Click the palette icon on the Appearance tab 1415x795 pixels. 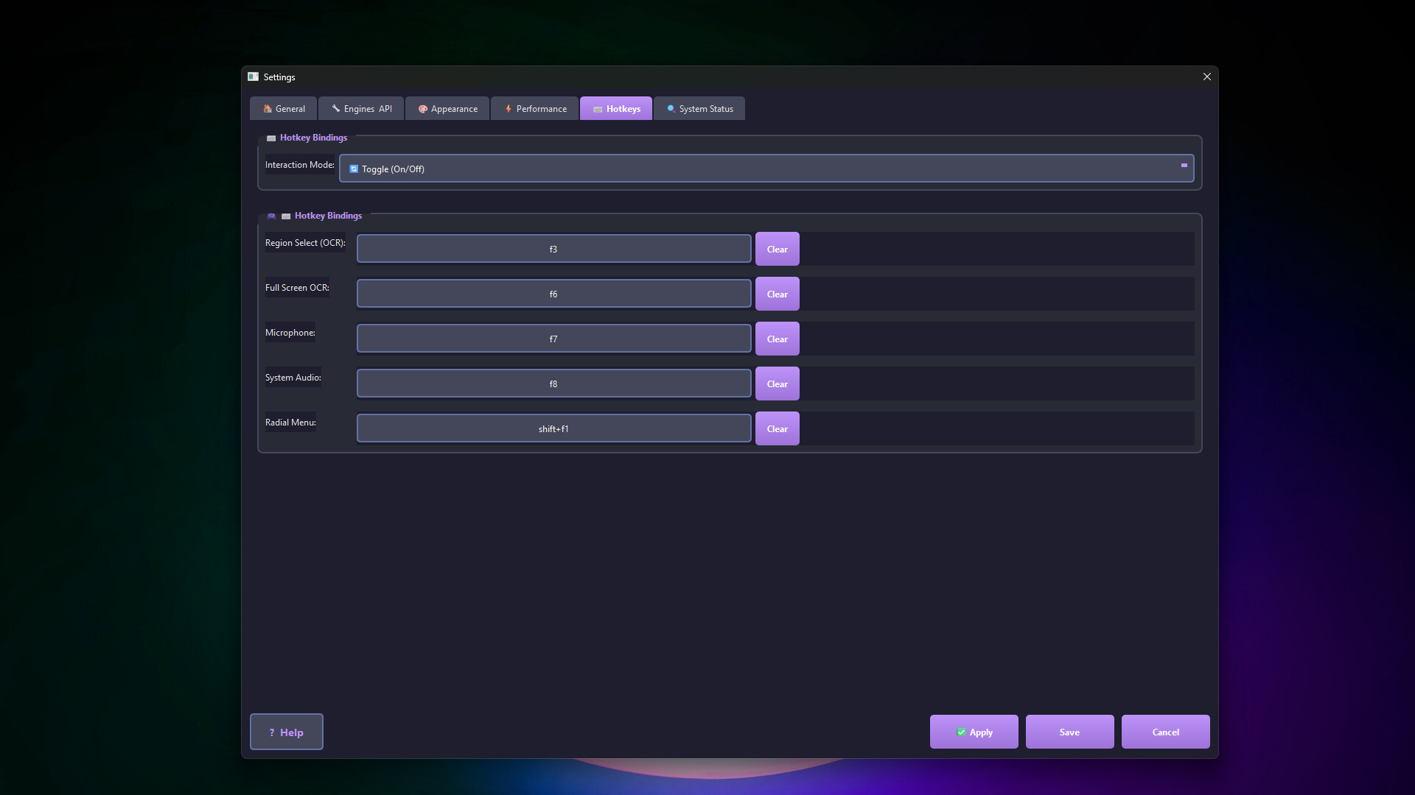(422, 108)
